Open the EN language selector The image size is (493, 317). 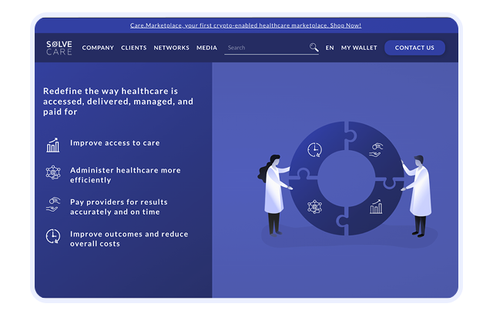330,48
